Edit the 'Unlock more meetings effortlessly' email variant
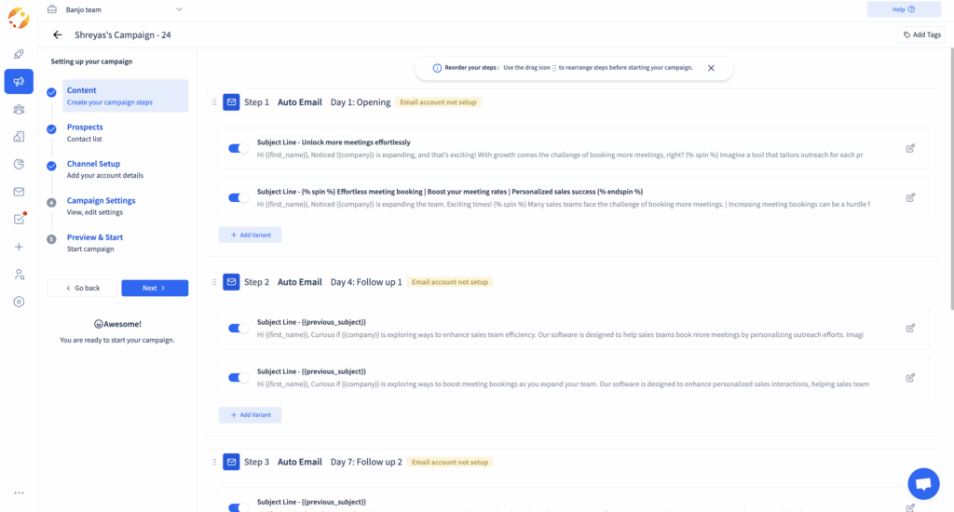 pyautogui.click(x=910, y=148)
